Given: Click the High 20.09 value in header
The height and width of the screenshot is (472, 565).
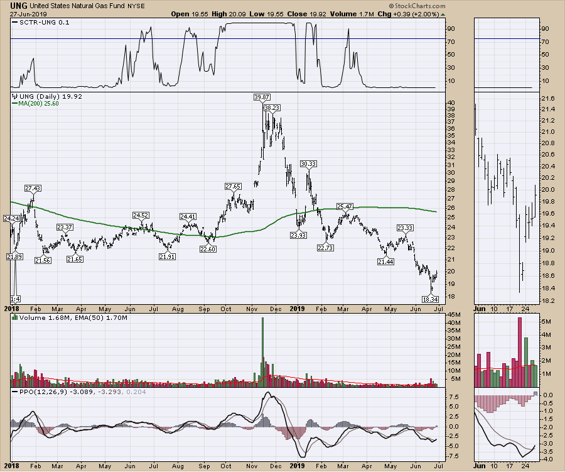Looking at the screenshot, I should (229, 14).
